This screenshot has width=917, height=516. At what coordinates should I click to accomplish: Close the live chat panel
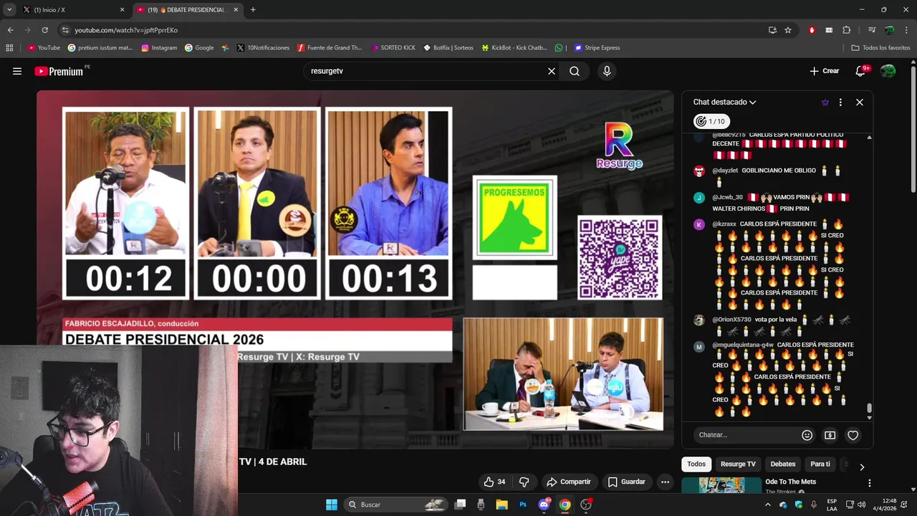pyautogui.click(x=860, y=102)
